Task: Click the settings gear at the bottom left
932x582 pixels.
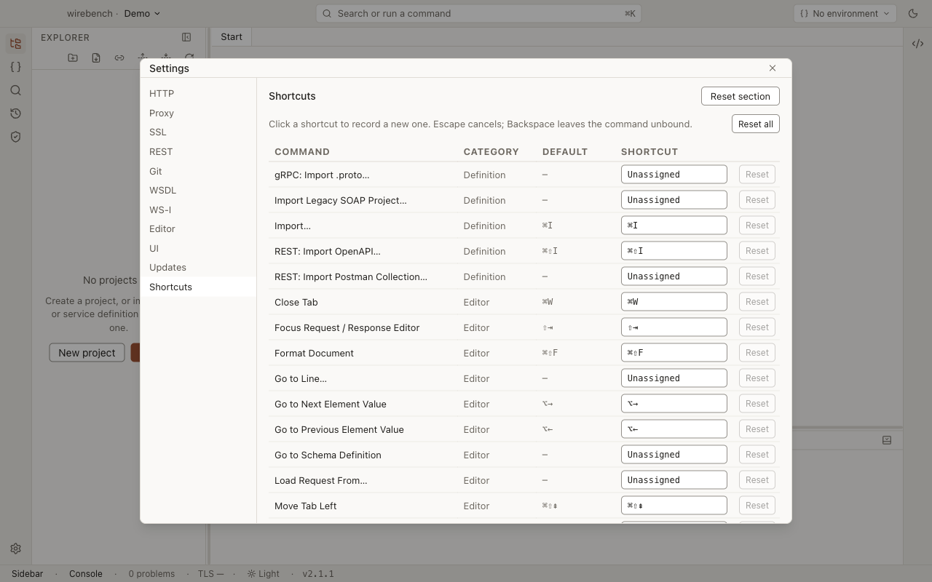Action: pos(15,549)
